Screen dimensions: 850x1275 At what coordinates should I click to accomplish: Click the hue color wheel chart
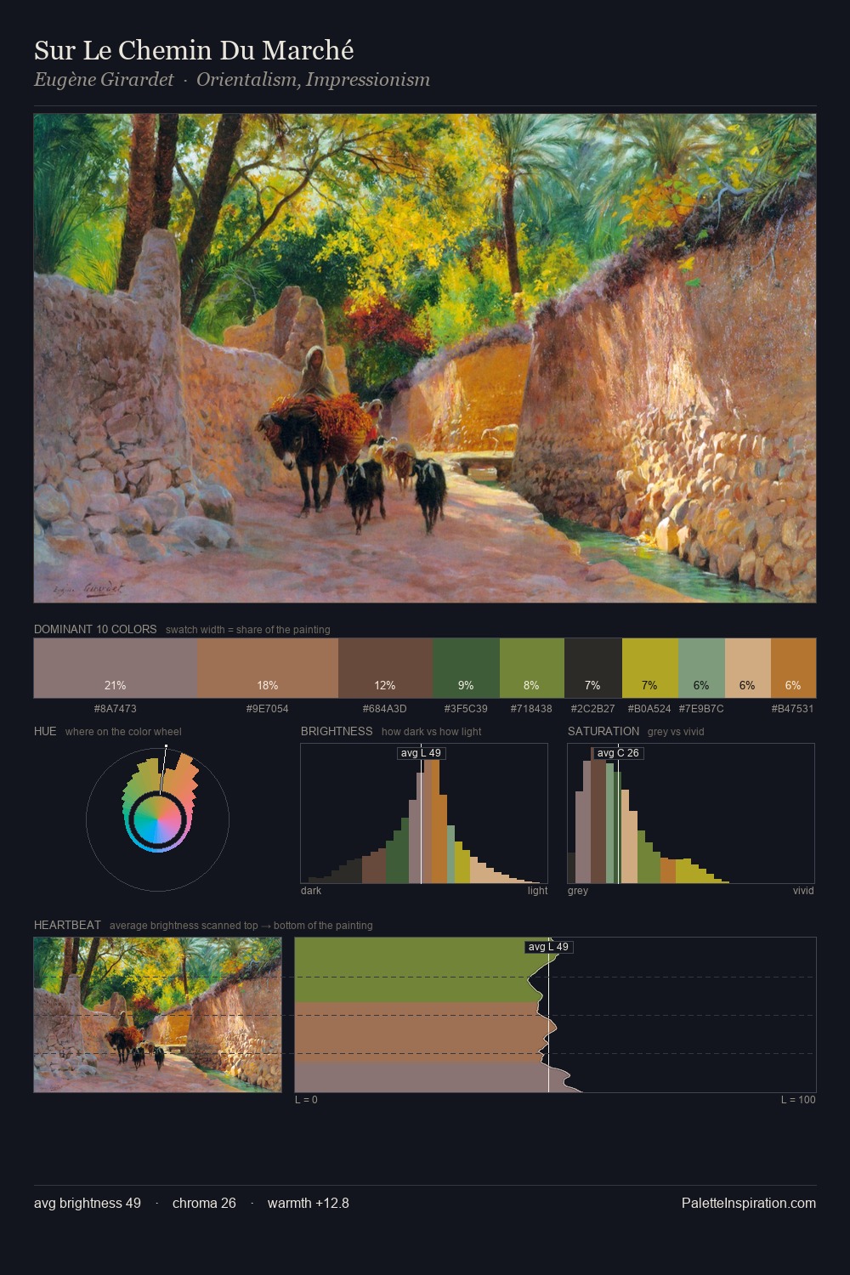click(157, 819)
